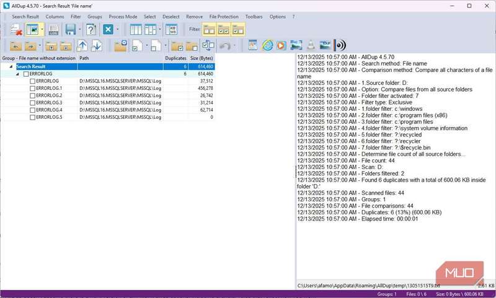The height and width of the screenshot is (298, 496).
Task: Open the Deselect menu
Action: [x=171, y=17]
